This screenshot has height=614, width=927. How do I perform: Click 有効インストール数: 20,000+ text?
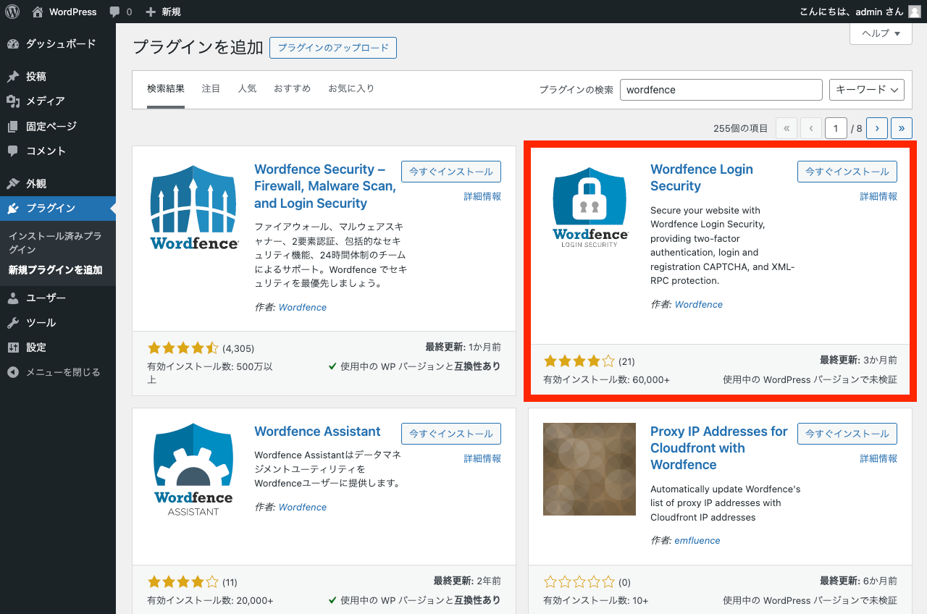click(210, 600)
